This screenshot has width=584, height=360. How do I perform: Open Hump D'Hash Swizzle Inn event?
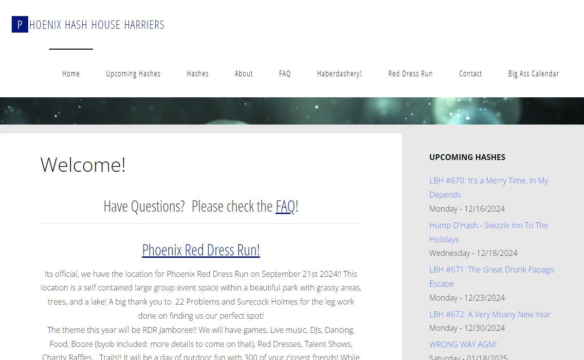[x=488, y=226]
